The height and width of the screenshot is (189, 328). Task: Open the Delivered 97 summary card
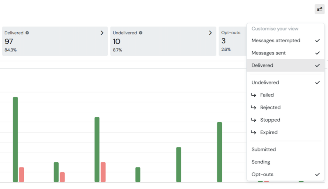tap(54, 41)
